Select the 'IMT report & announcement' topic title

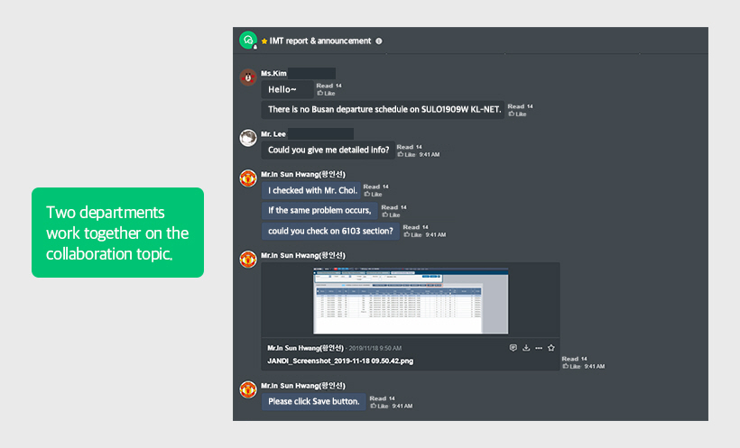(320, 41)
